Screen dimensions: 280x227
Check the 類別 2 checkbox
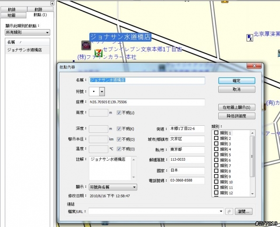pos(216,138)
